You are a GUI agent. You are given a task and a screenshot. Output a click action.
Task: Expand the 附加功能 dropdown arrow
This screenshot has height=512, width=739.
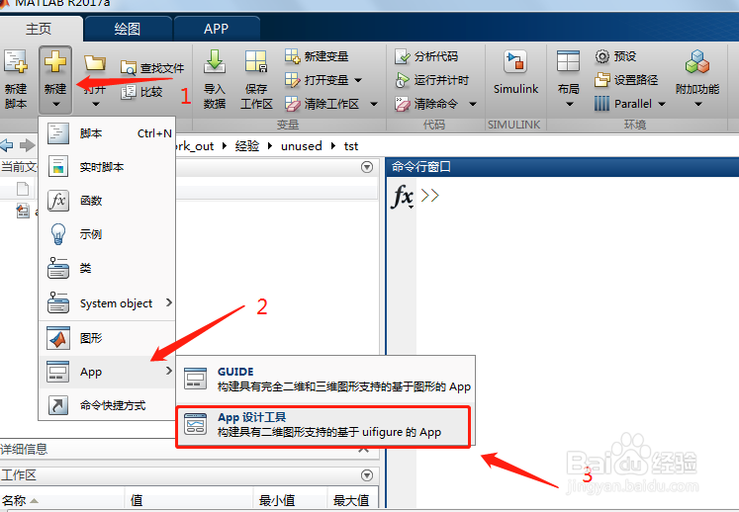[698, 104]
